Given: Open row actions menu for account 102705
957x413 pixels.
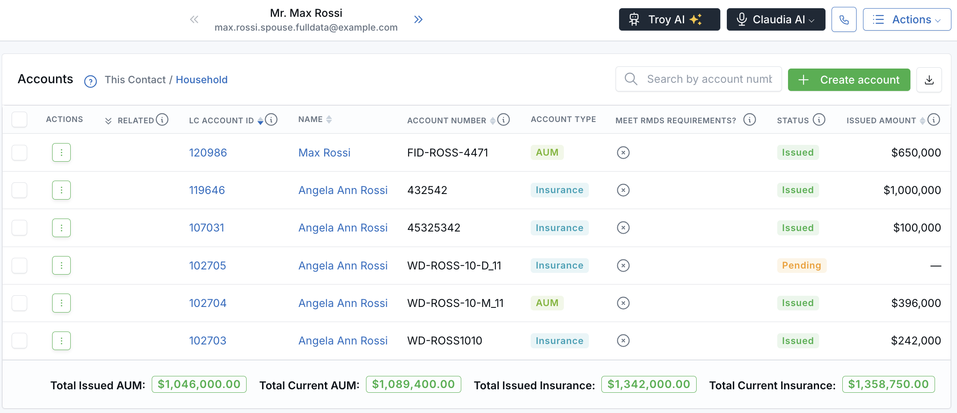Looking at the screenshot, I should point(61,266).
